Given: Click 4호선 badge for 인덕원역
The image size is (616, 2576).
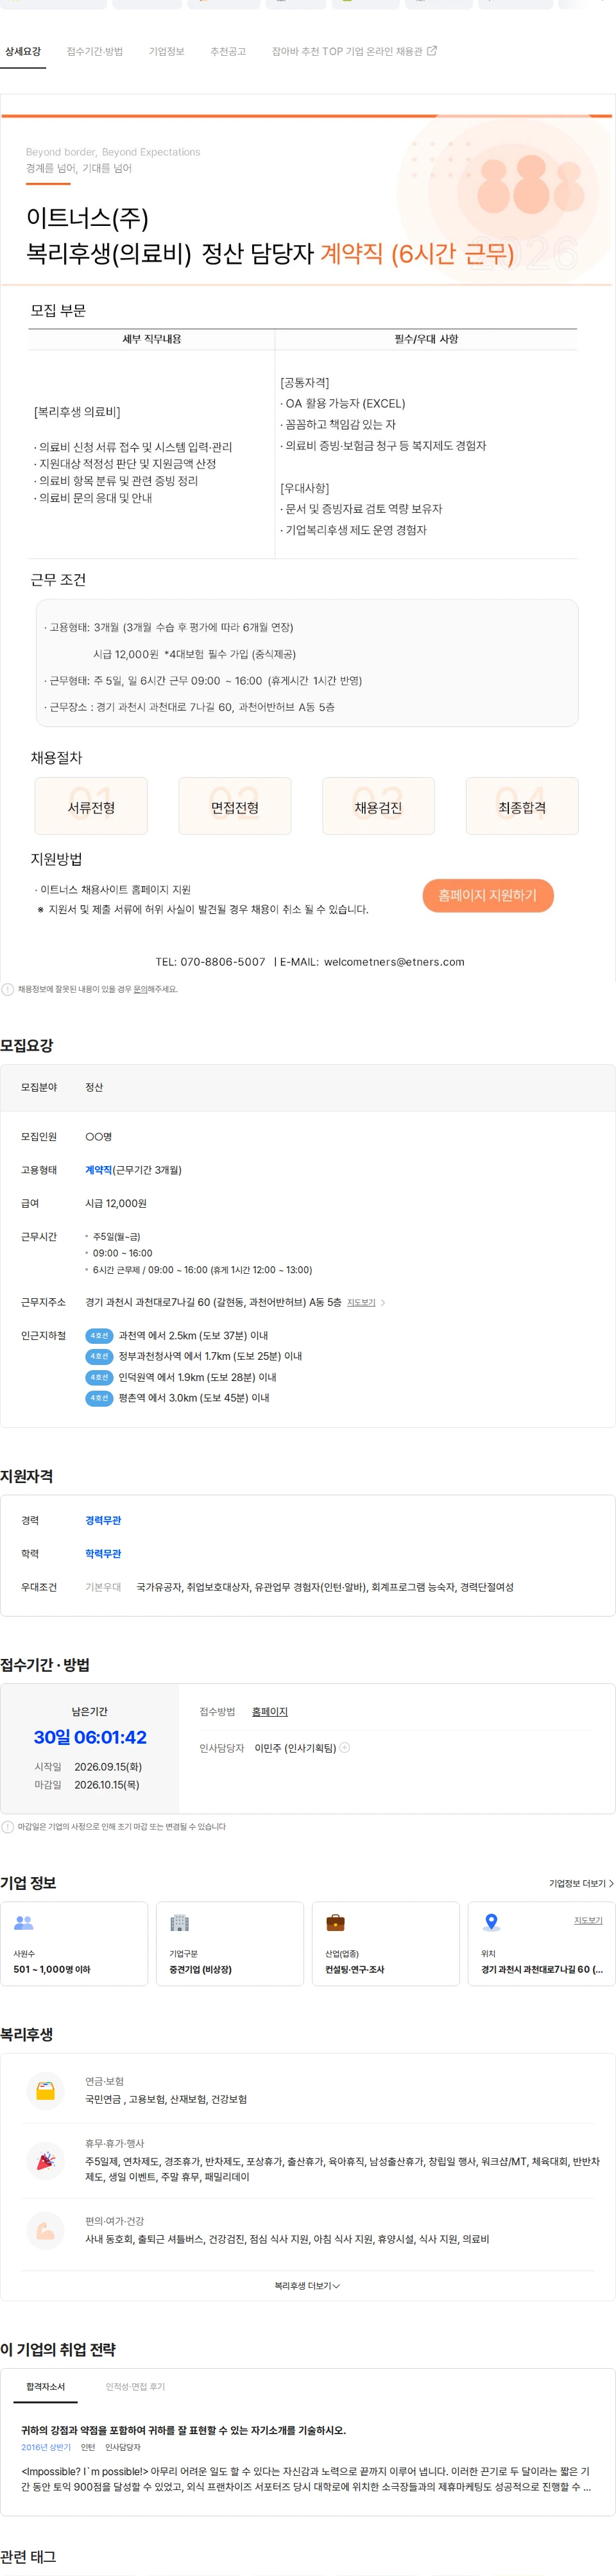Looking at the screenshot, I should [x=99, y=1377].
